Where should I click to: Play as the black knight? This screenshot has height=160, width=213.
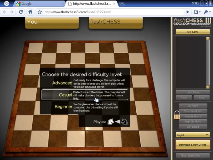[125, 121]
